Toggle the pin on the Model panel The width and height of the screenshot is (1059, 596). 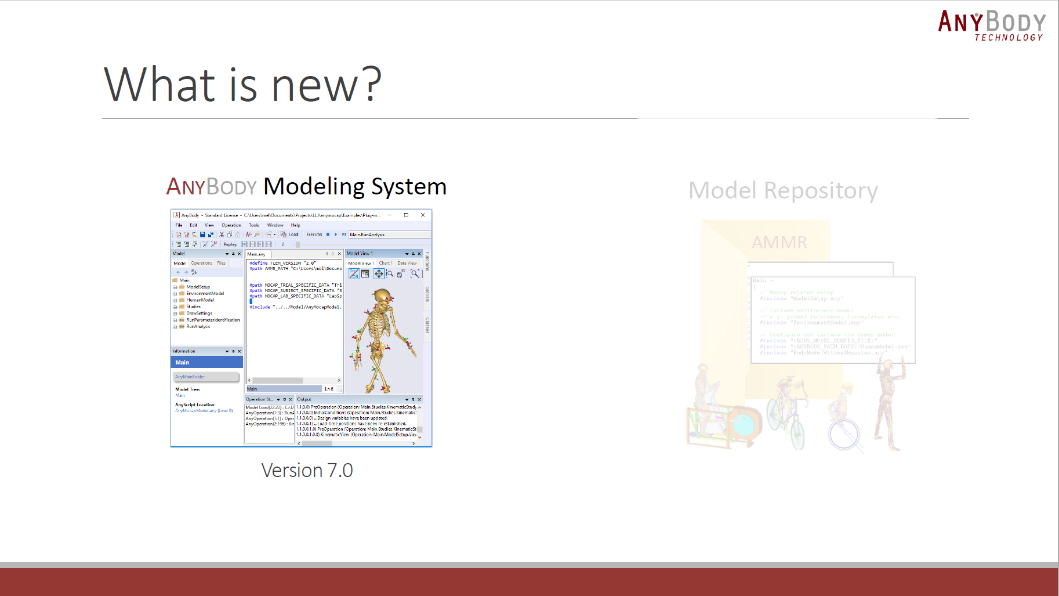tap(233, 254)
